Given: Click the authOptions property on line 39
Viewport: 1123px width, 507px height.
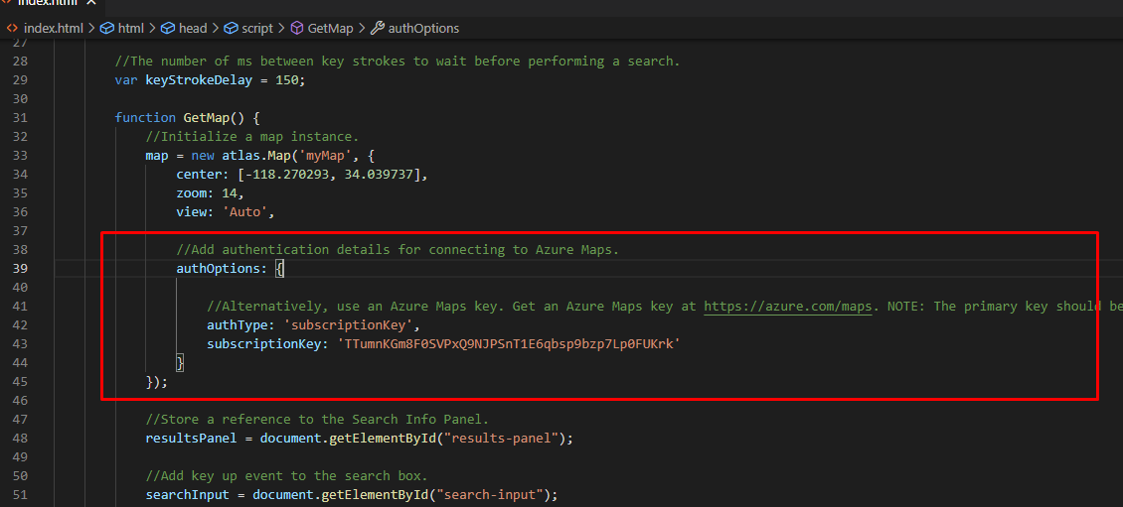Looking at the screenshot, I should tap(218, 268).
